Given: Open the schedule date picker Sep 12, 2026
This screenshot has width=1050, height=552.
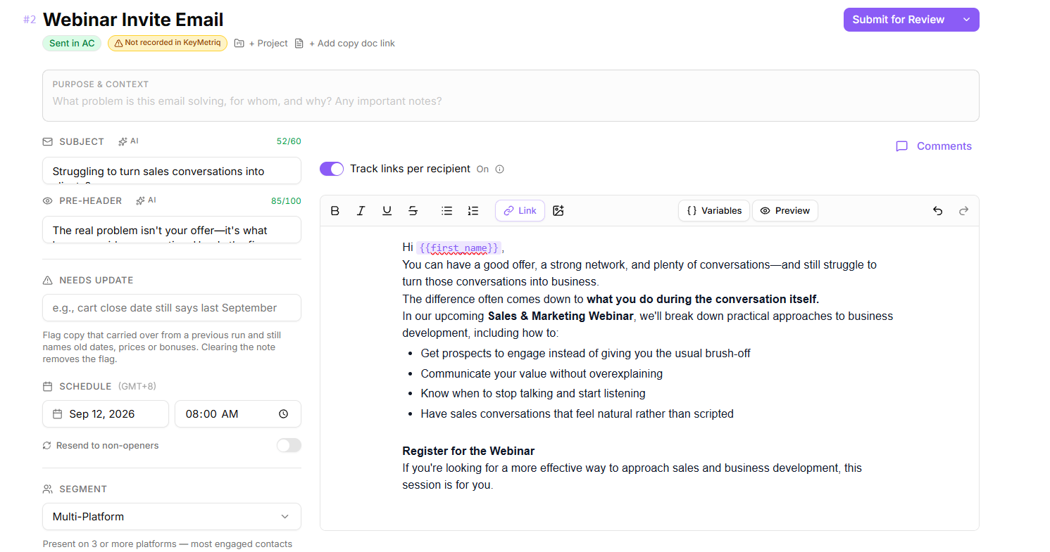Looking at the screenshot, I should pyautogui.click(x=106, y=414).
